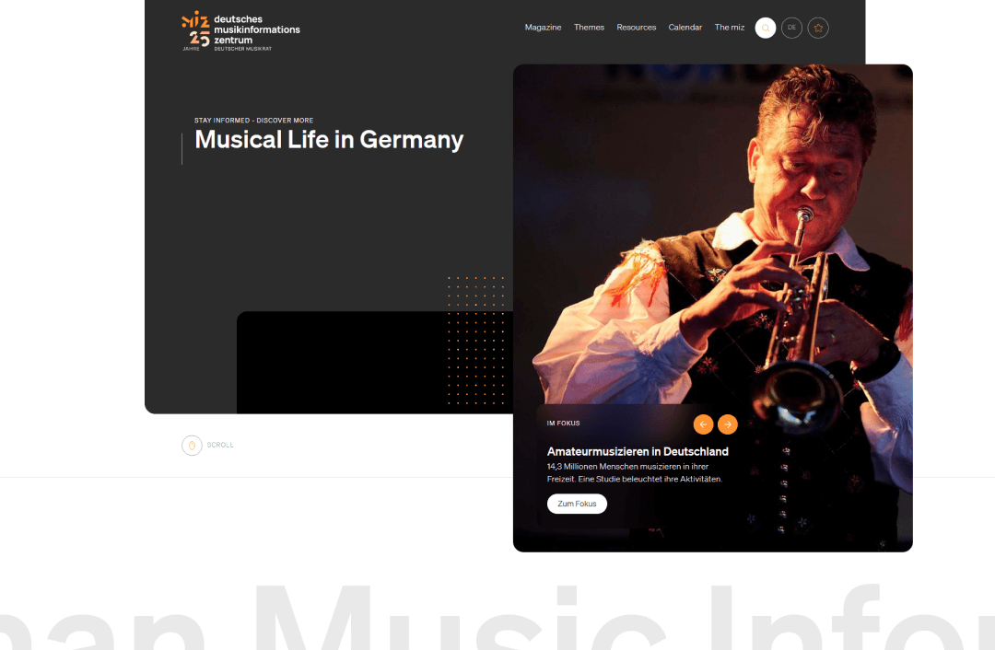The image size is (995, 650).
Task: Show previous slide with left arrow
Action: click(703, 424)
